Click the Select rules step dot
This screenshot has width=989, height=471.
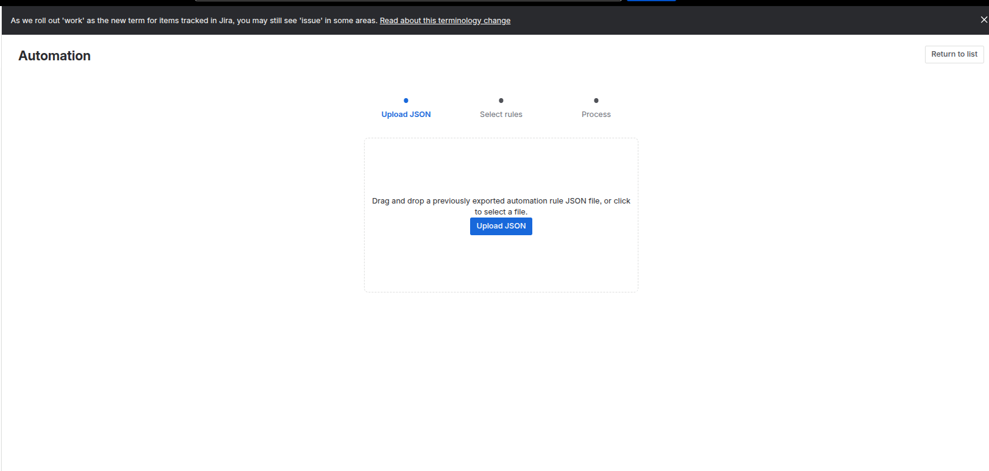point(501,101)
